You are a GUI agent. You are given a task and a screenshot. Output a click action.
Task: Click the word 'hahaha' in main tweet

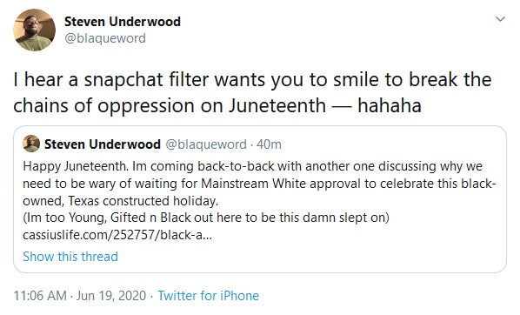(390, 105)
